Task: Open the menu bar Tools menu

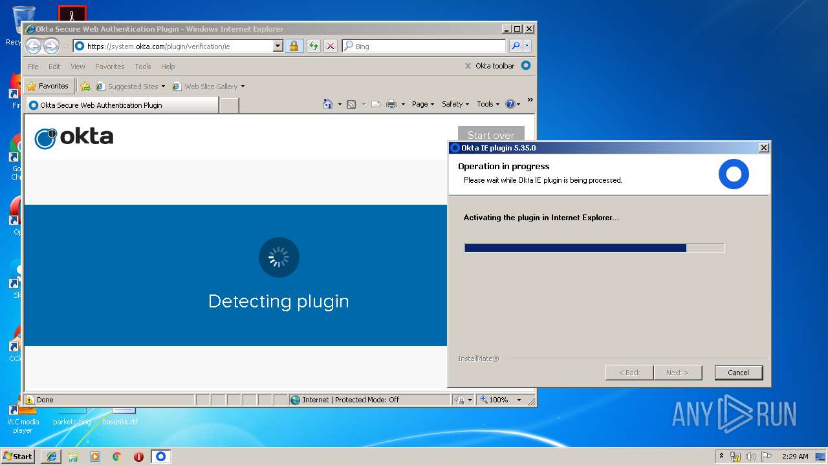Action: (x=143, y=67)
